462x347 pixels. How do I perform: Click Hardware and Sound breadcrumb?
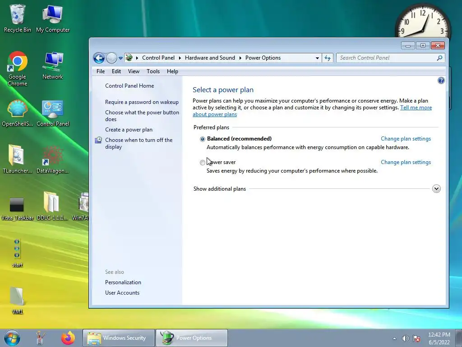pyautogui.click(x=210, y=58)
